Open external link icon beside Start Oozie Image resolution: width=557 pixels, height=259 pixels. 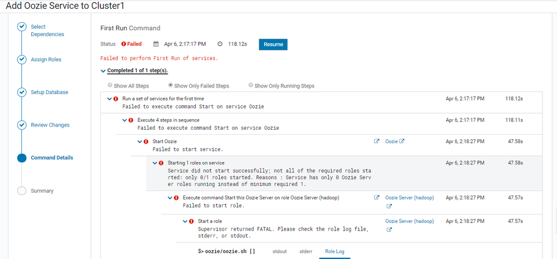tap(376, 141)
